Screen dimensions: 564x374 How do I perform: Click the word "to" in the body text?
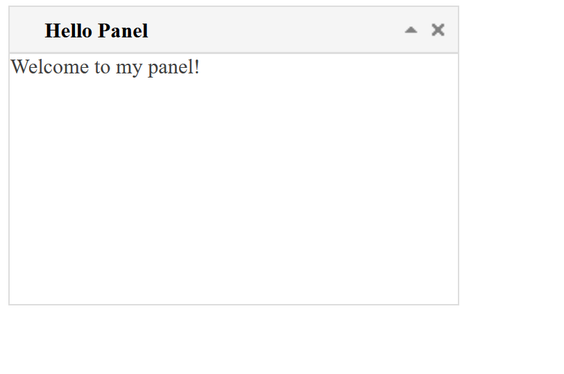[x=102, y=68]
